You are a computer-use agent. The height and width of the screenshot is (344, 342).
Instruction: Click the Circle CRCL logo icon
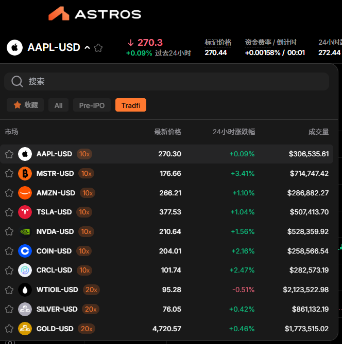coord(25,270)
